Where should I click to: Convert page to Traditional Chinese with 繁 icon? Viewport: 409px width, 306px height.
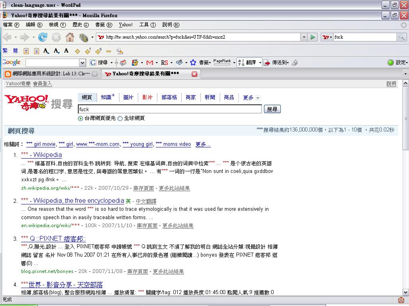click(x=5, y=51)
